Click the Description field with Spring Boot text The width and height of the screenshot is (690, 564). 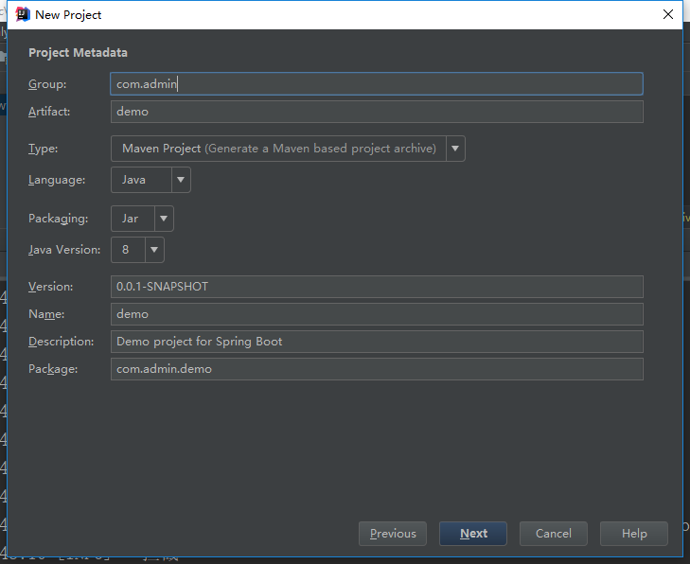(377, 342)
